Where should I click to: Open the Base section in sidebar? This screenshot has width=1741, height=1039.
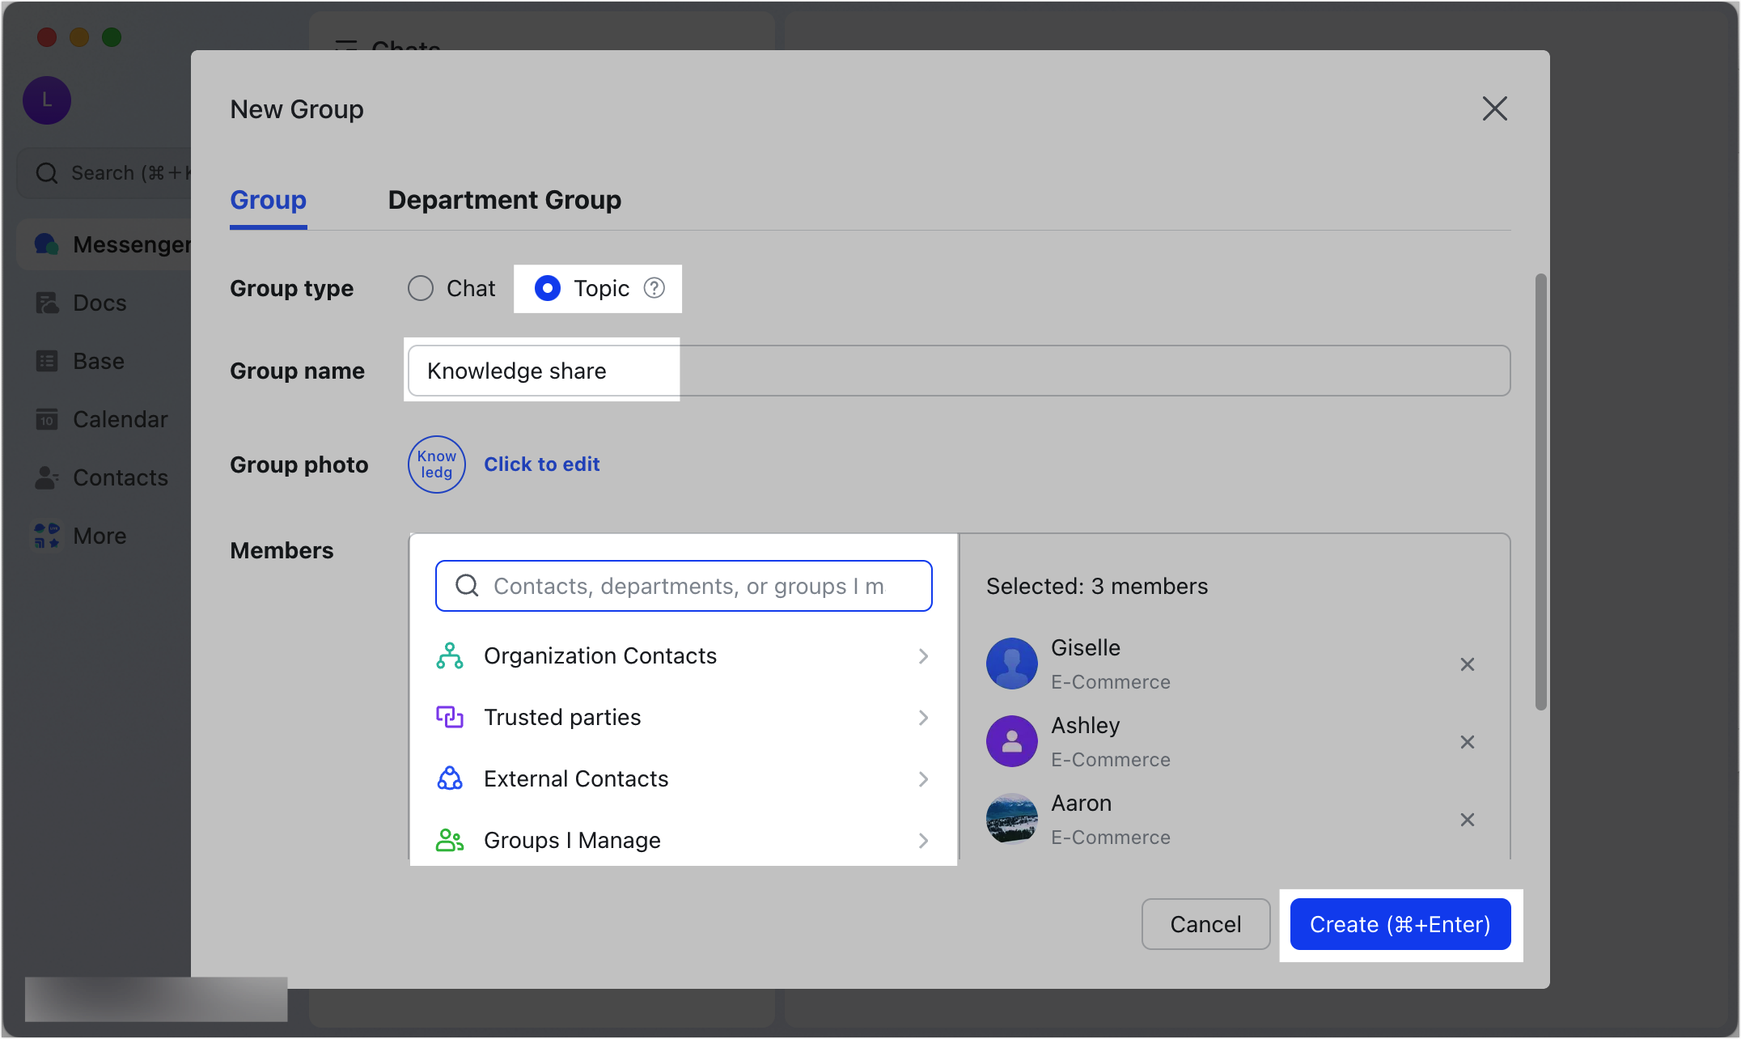tap(97, 360)
